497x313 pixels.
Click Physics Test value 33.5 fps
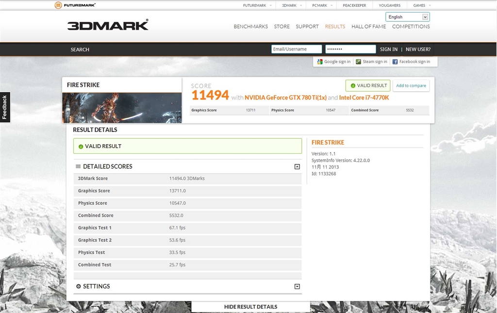177,252
